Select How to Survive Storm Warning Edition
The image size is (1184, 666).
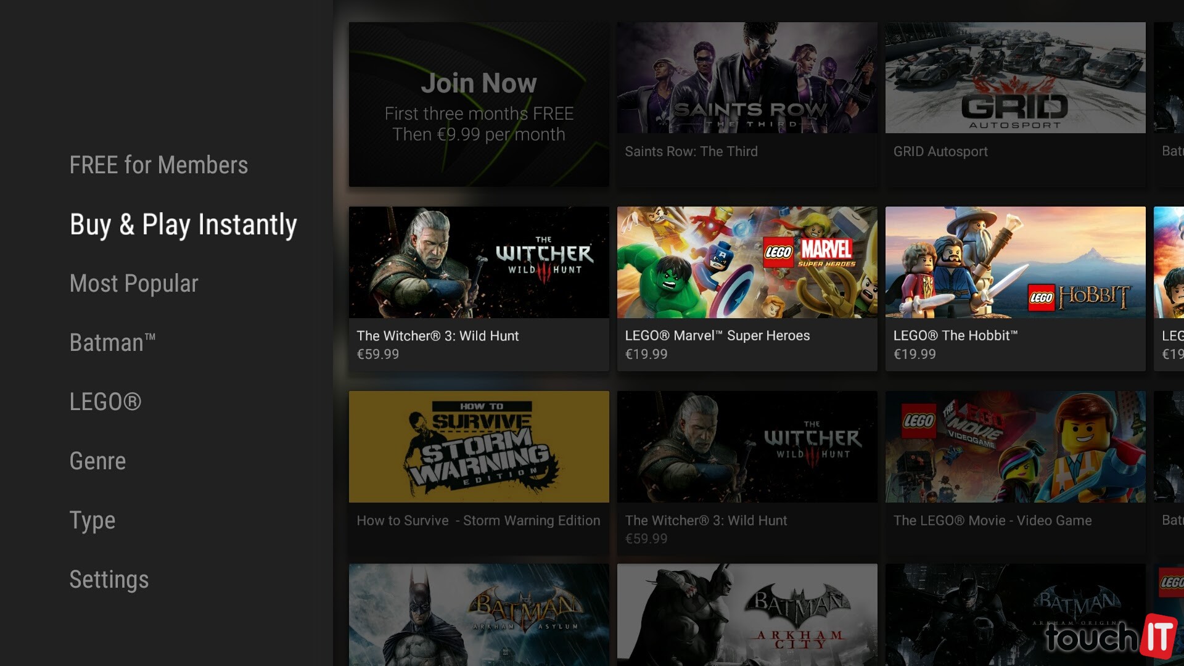click(479, 447)
